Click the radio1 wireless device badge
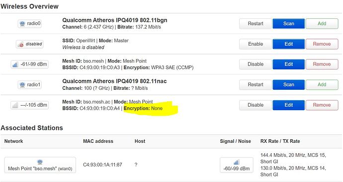343x182 pixels. [x=30, y=85]
